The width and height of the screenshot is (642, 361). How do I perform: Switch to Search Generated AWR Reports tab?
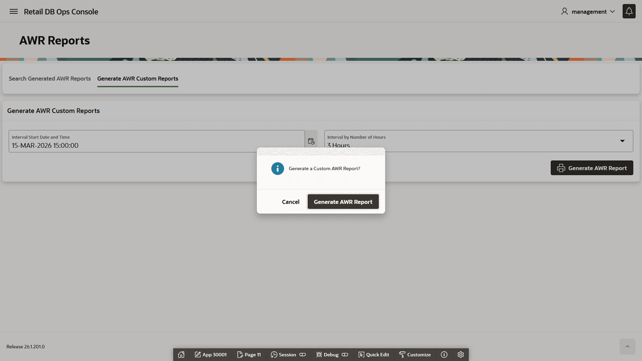49,78
